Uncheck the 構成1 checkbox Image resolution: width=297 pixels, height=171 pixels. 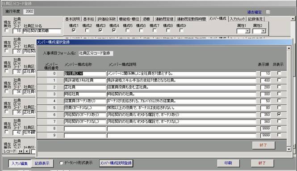pyautogui.click(x=74, y=30)
